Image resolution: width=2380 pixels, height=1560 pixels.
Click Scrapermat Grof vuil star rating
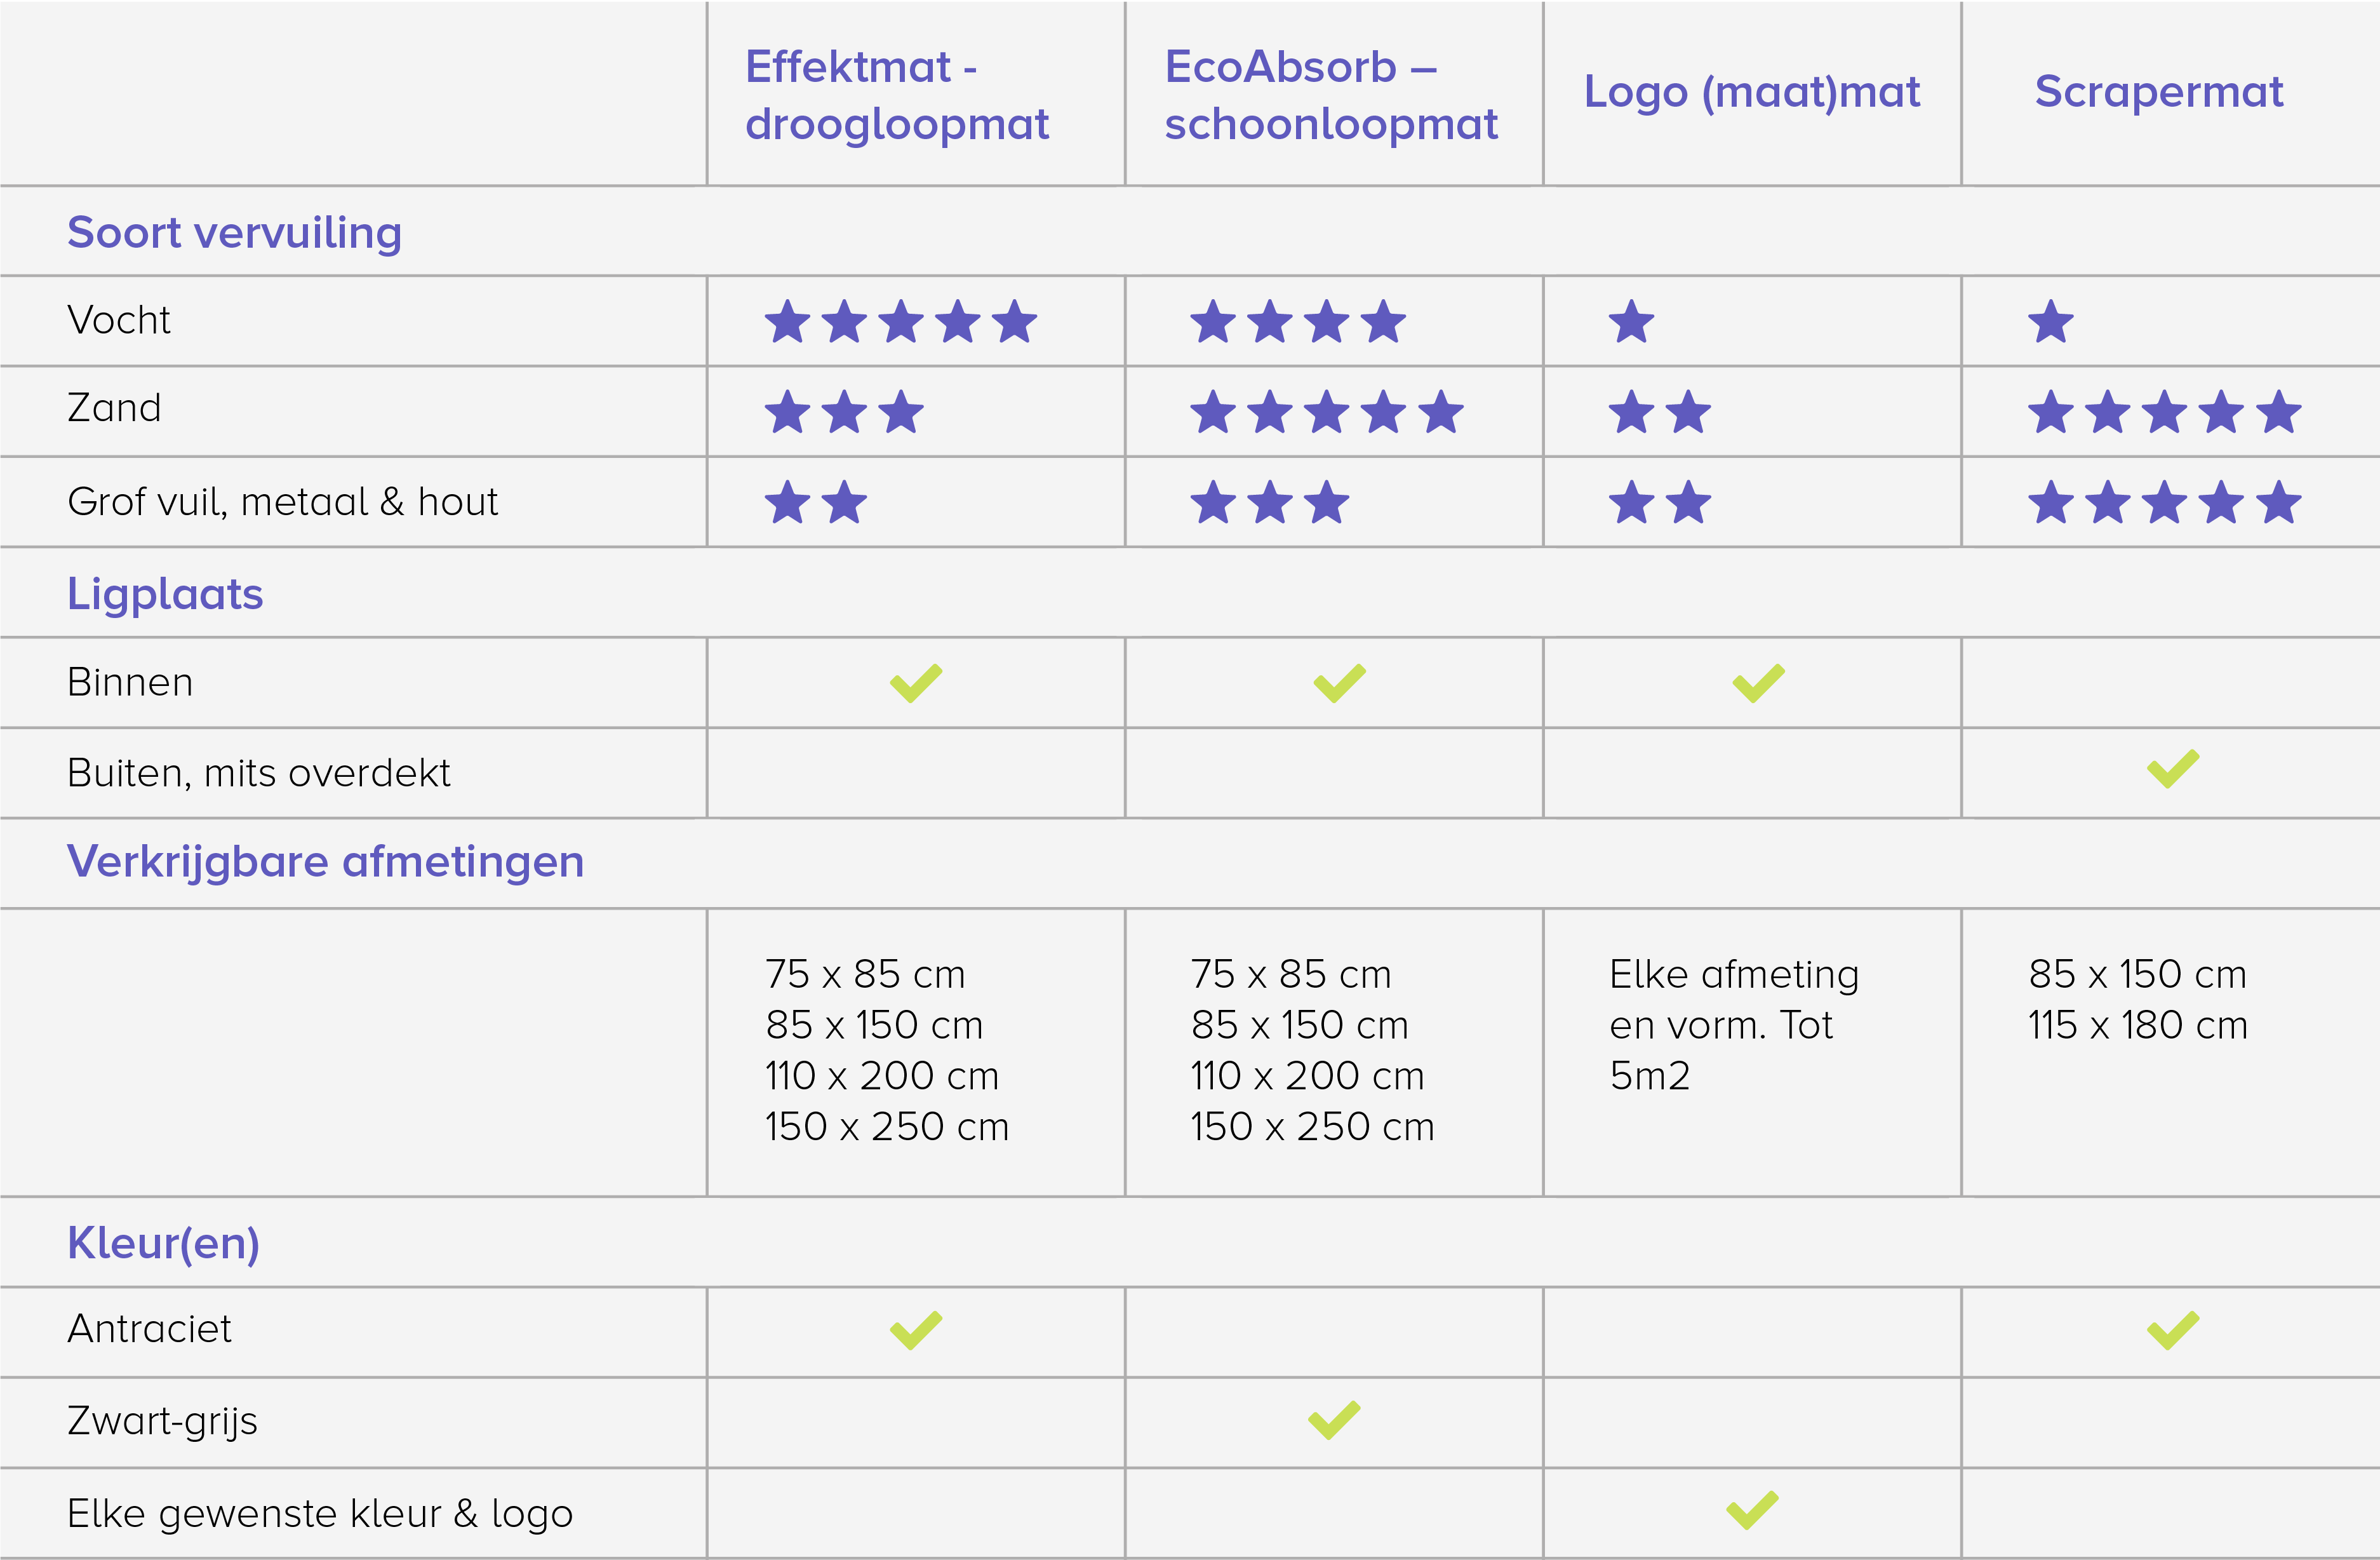(2164, 502)
